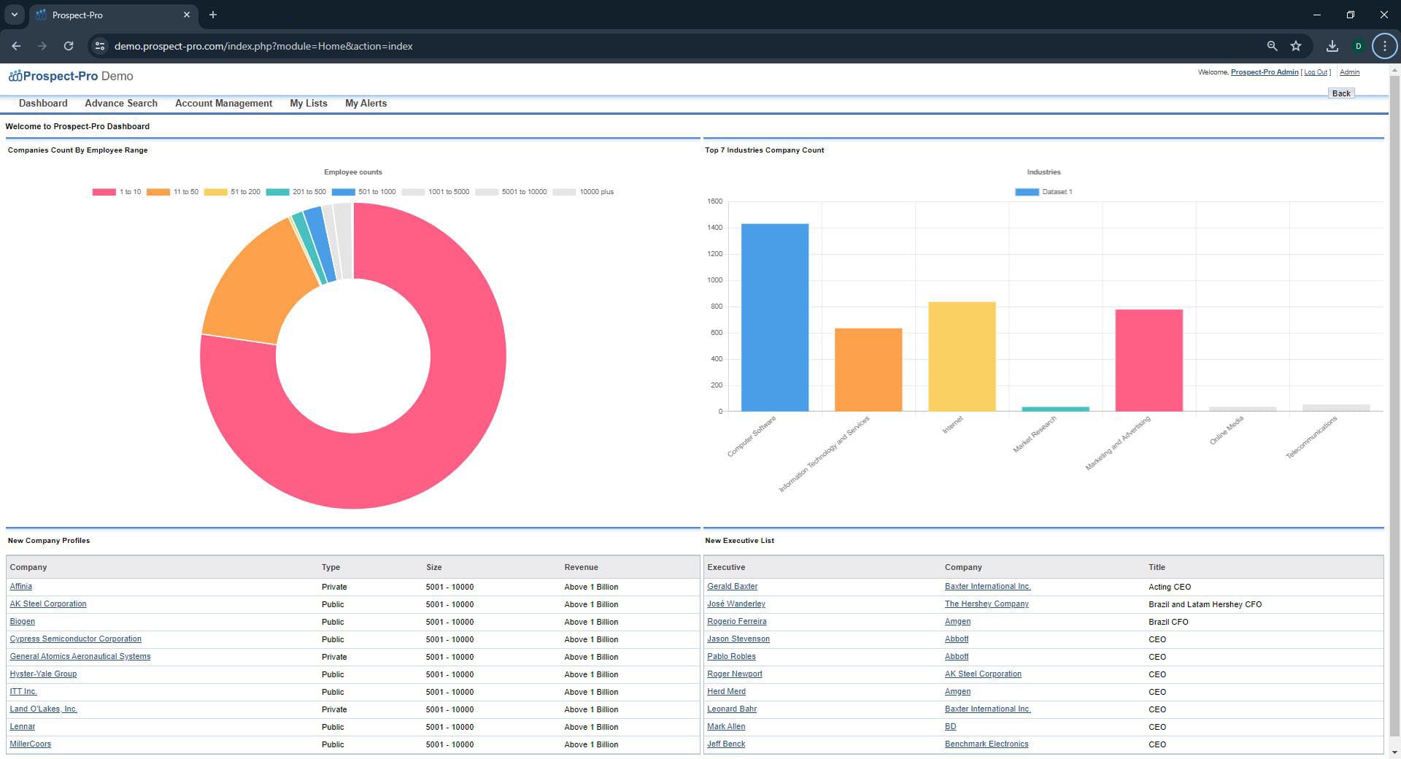The width and height of the screenshot is (1401, 759).
Task: Open Cypress Semiconductor Corporation link
Action: coord(75,639)
